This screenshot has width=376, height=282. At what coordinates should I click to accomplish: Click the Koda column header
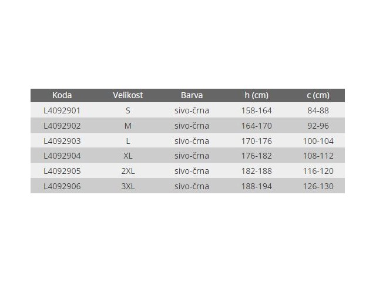(62, 95)
